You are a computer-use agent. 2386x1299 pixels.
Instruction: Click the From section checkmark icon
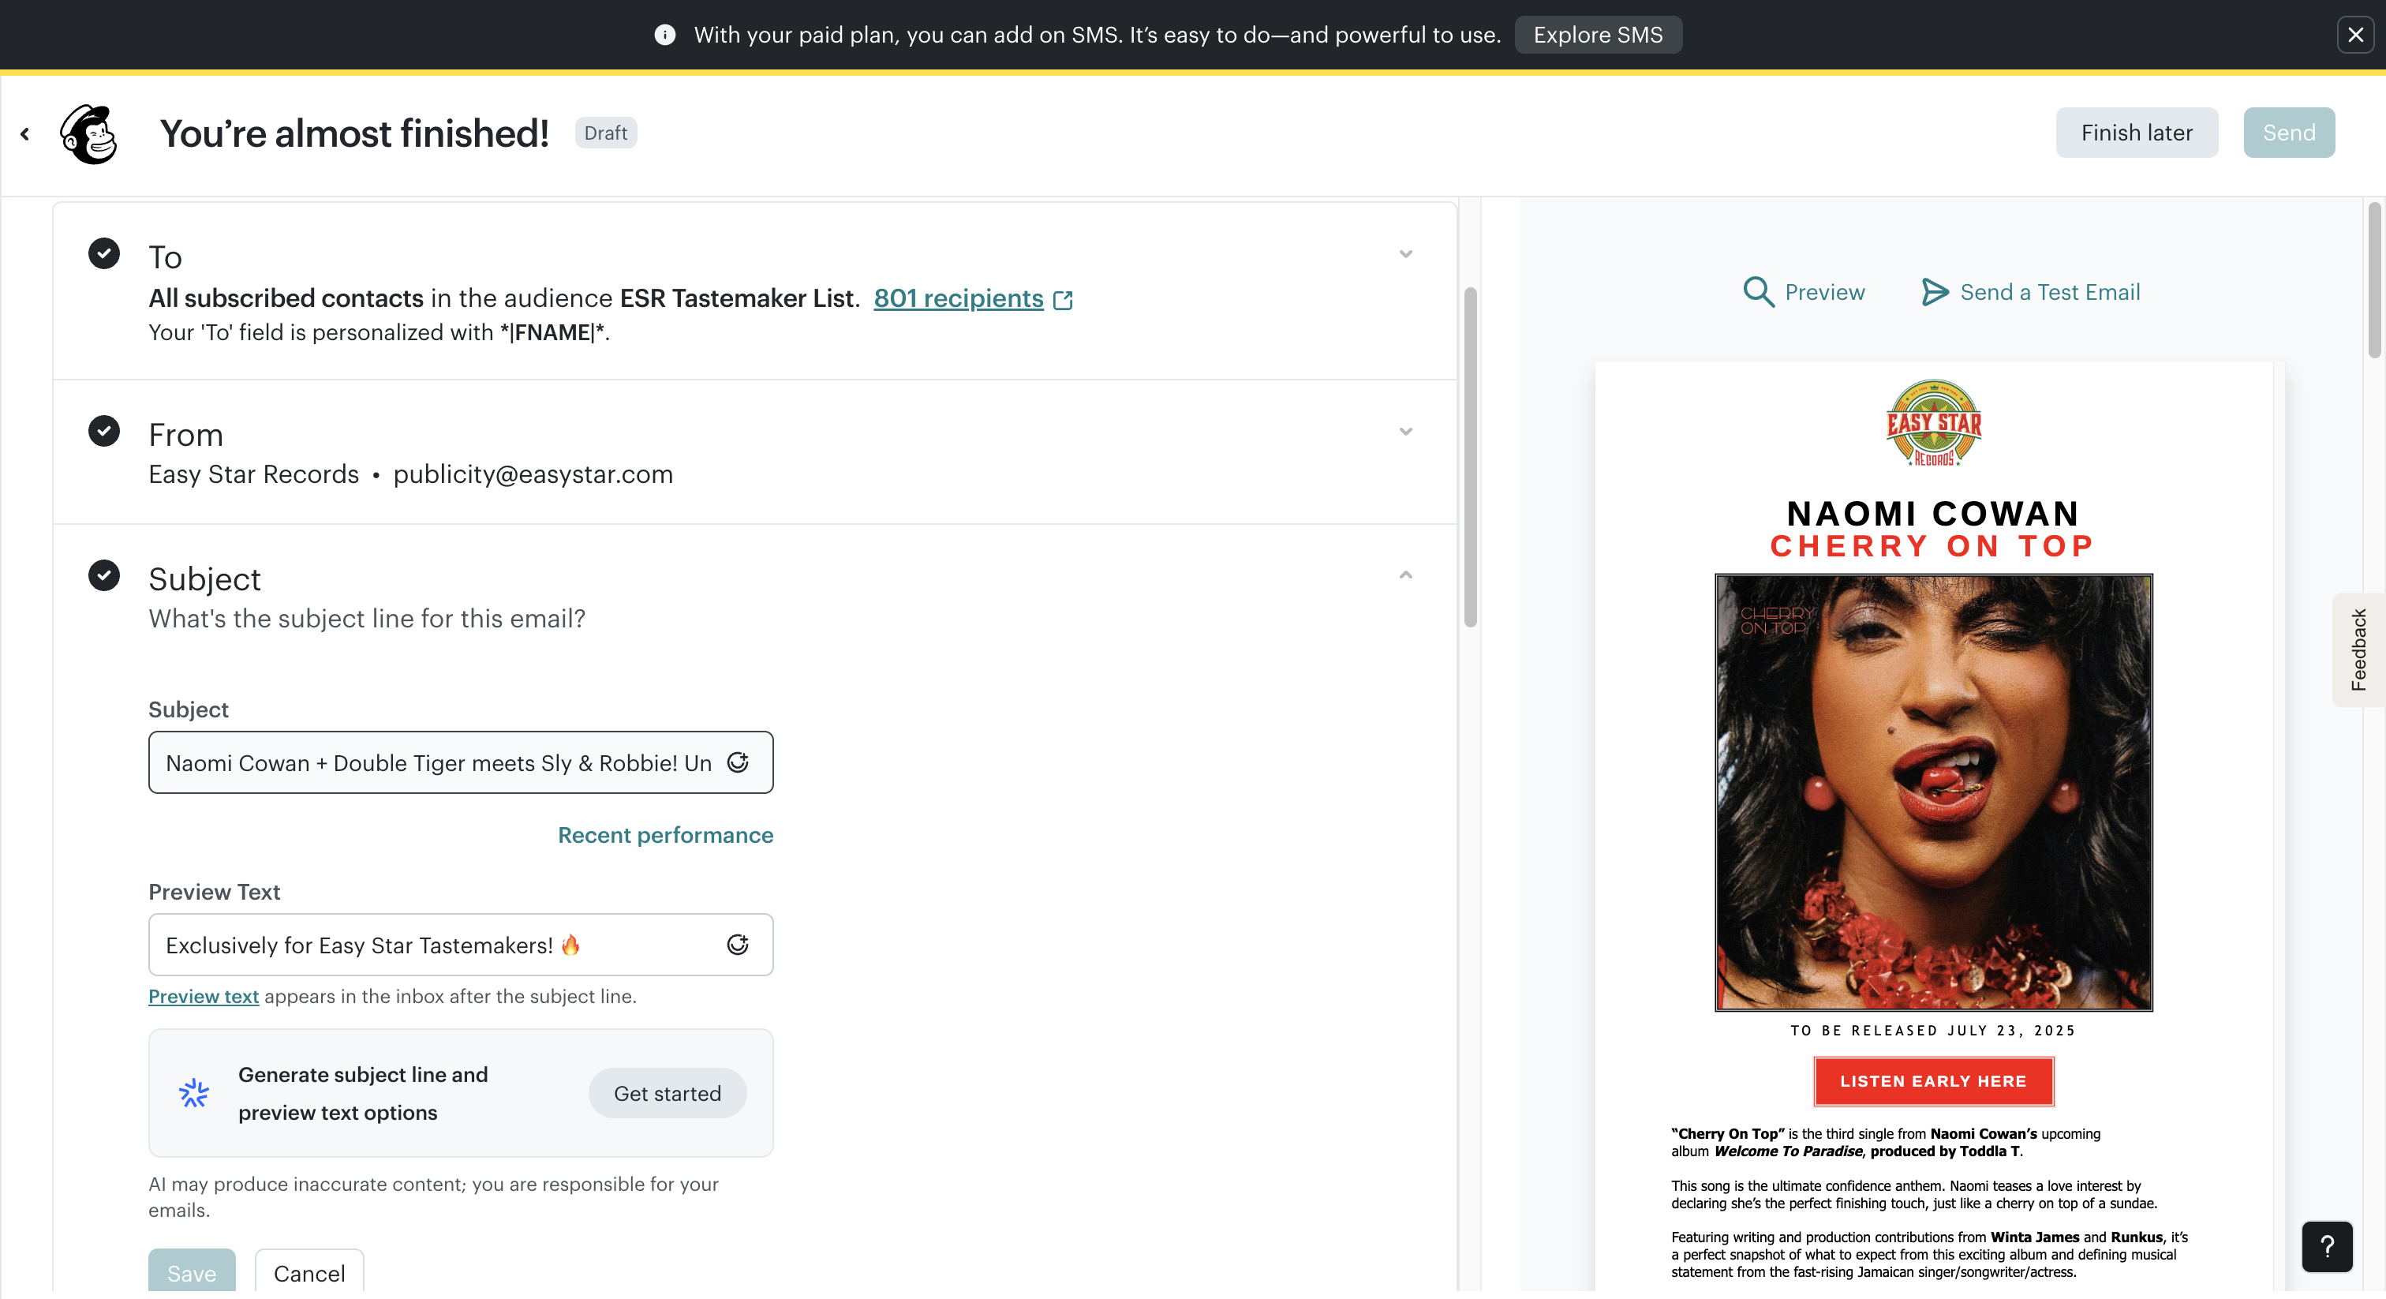click(103, 431)
